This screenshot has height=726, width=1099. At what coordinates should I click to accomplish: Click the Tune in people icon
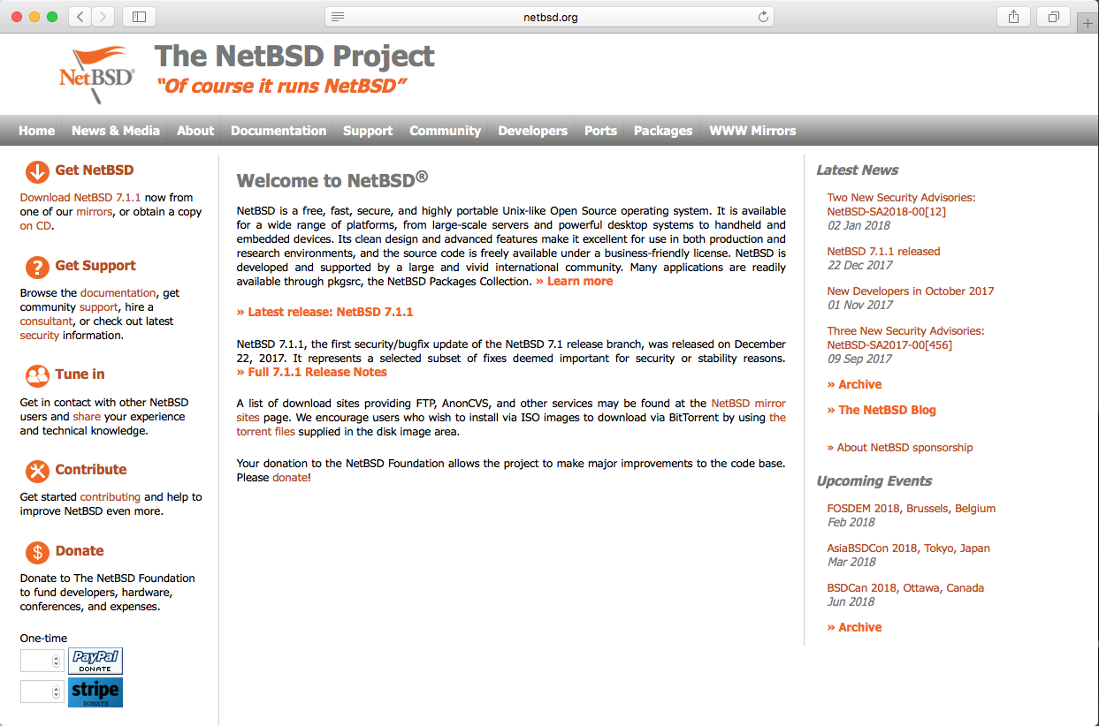click(x=37, y=375)
